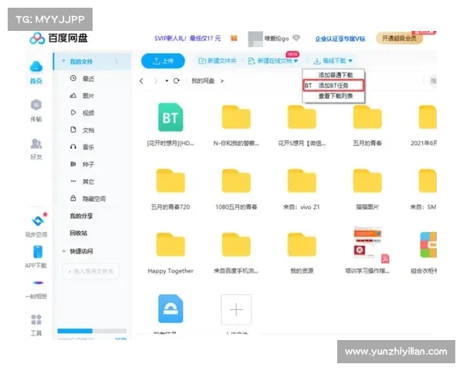Viewport: 463px width, 371px height.
Task: Click the gift icon near SVIP promo
Action: coord(234,38)
